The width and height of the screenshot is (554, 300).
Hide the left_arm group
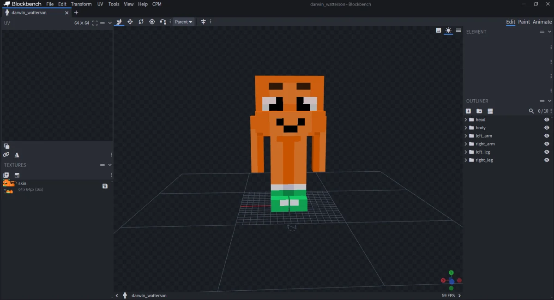[x=547, y=136]
